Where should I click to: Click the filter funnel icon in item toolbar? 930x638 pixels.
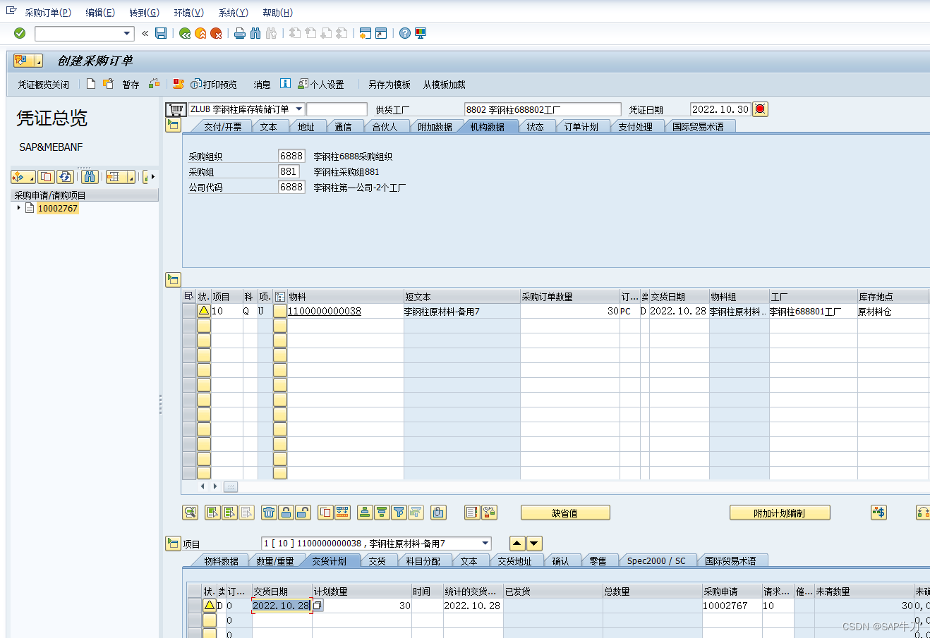click(x=399, y=513)
